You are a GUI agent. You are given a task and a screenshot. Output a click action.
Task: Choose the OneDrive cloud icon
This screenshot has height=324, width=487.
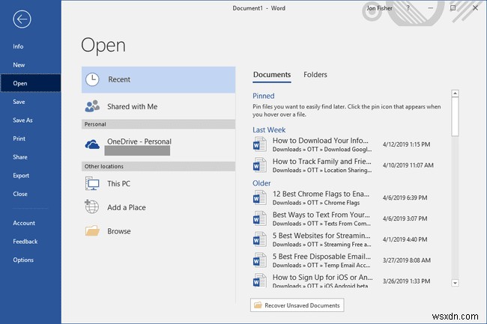click(x=92, y=143)
